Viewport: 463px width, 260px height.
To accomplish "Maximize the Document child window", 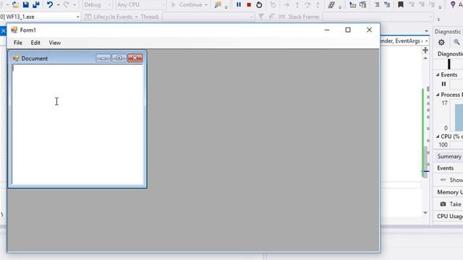I will (119, 58).
